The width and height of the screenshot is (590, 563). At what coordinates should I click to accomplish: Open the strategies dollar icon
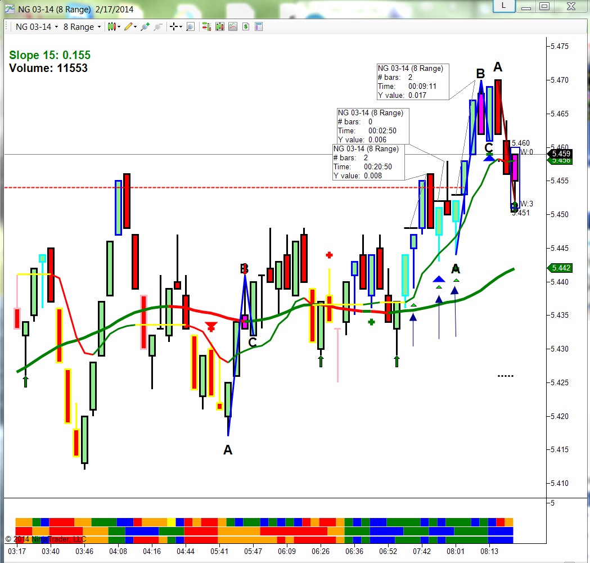pos(246,27)
